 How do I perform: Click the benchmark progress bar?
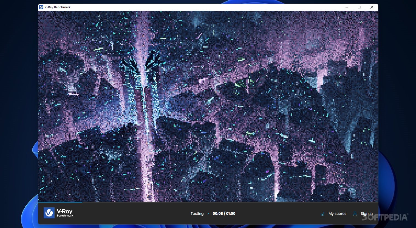pos(208,202)
